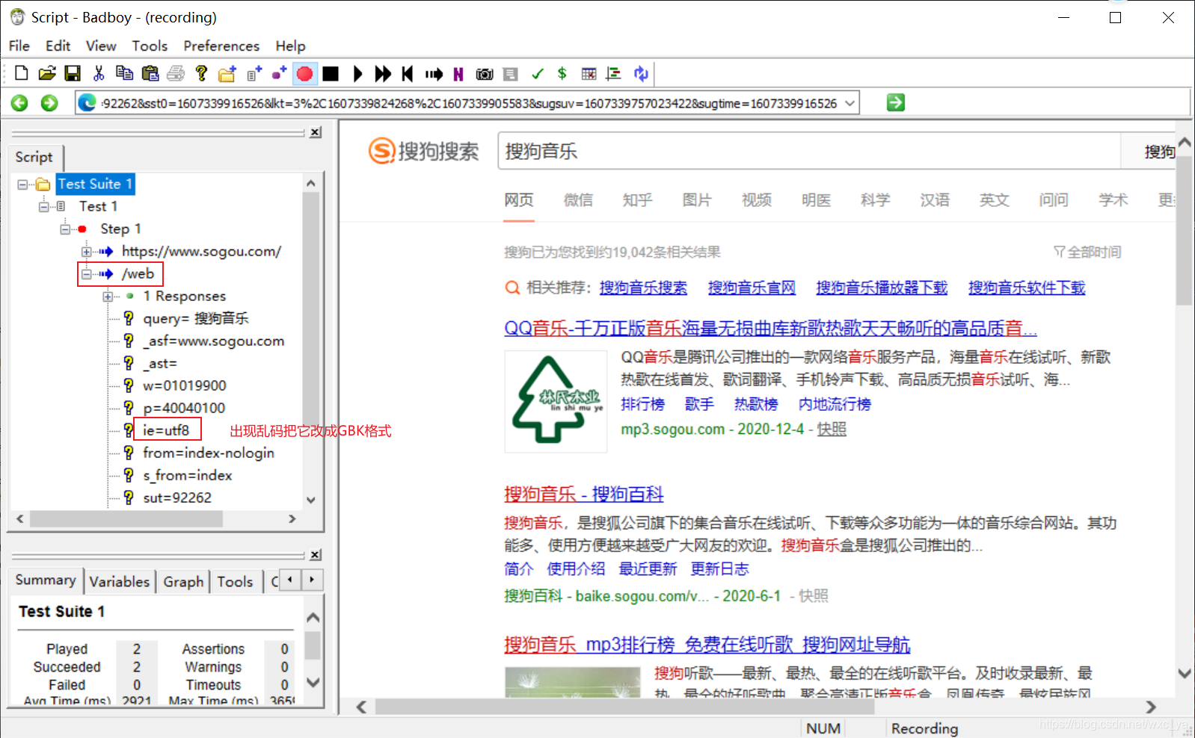Switch to the Tools tab in bottom panel
The image size is (1195, 738).
tap(235, 581)
